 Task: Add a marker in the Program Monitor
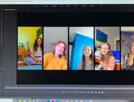(x=64, y=92)
